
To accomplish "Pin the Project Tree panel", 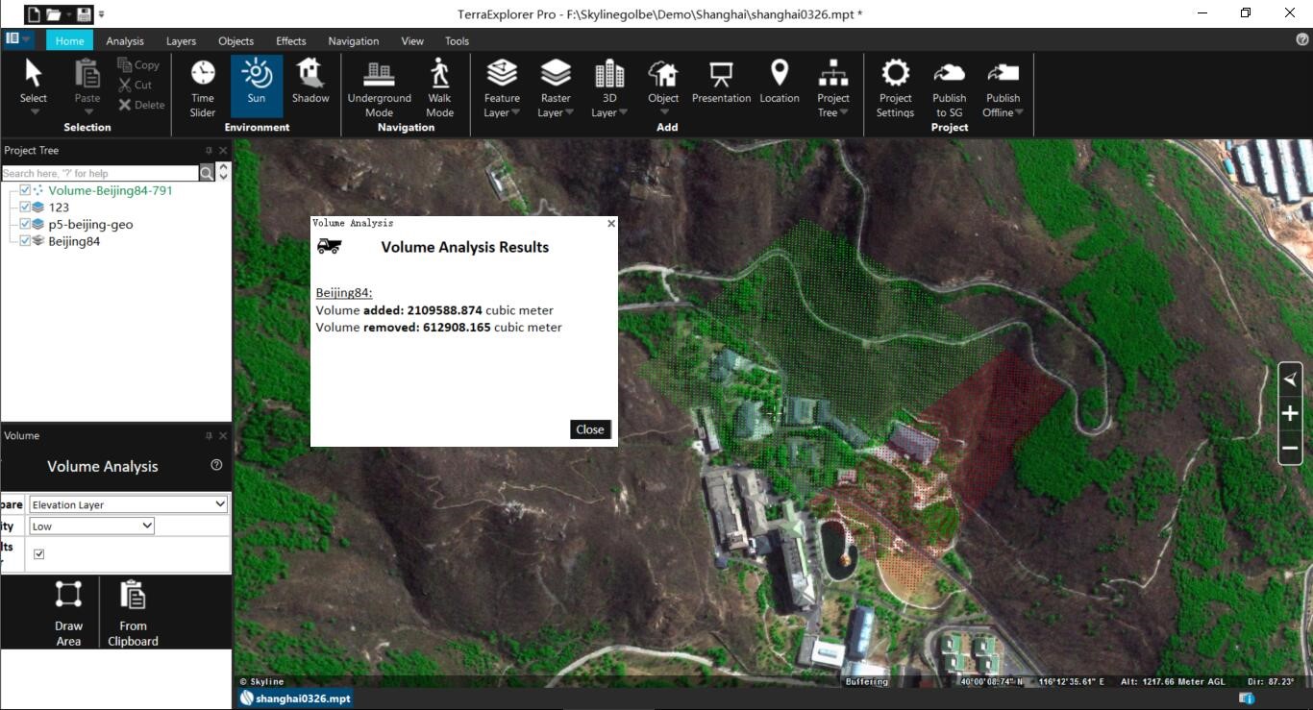I will 209,151.
